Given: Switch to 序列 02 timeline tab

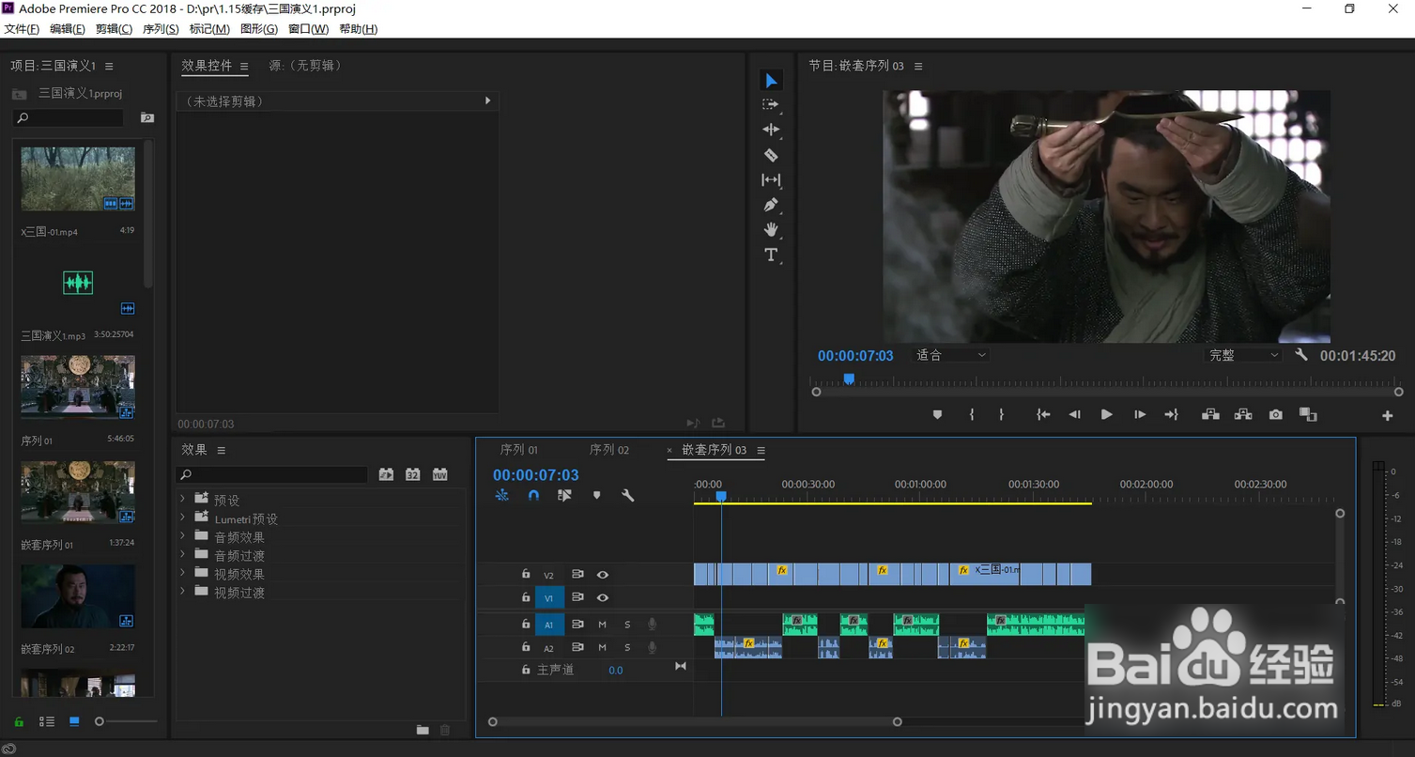Looking at the screenshot, I should coord(609,450).
